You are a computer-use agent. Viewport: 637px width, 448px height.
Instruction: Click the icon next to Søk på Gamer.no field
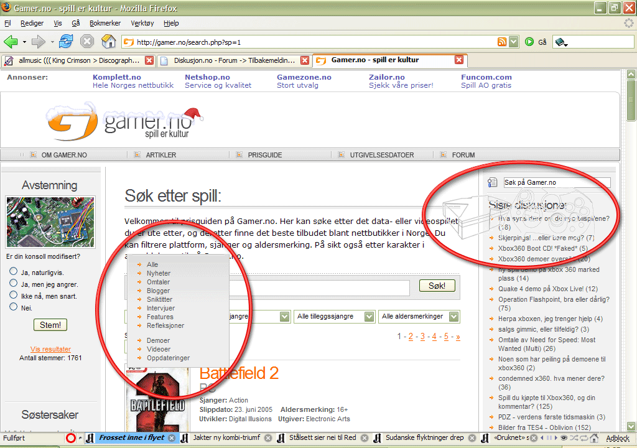[493, 182]
